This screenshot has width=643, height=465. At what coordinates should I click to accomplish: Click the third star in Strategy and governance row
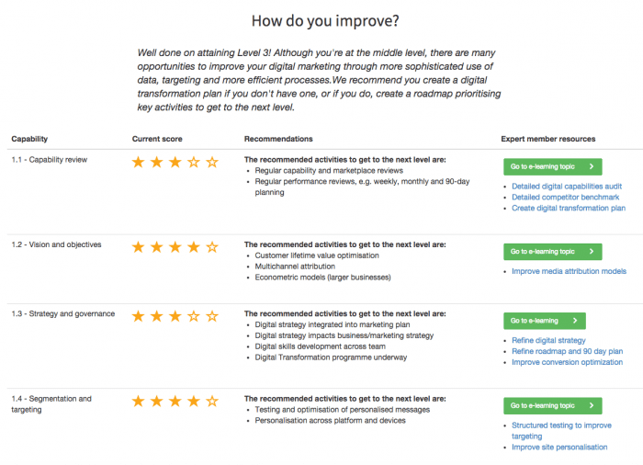pyautogui.click(x=175, y=316)
